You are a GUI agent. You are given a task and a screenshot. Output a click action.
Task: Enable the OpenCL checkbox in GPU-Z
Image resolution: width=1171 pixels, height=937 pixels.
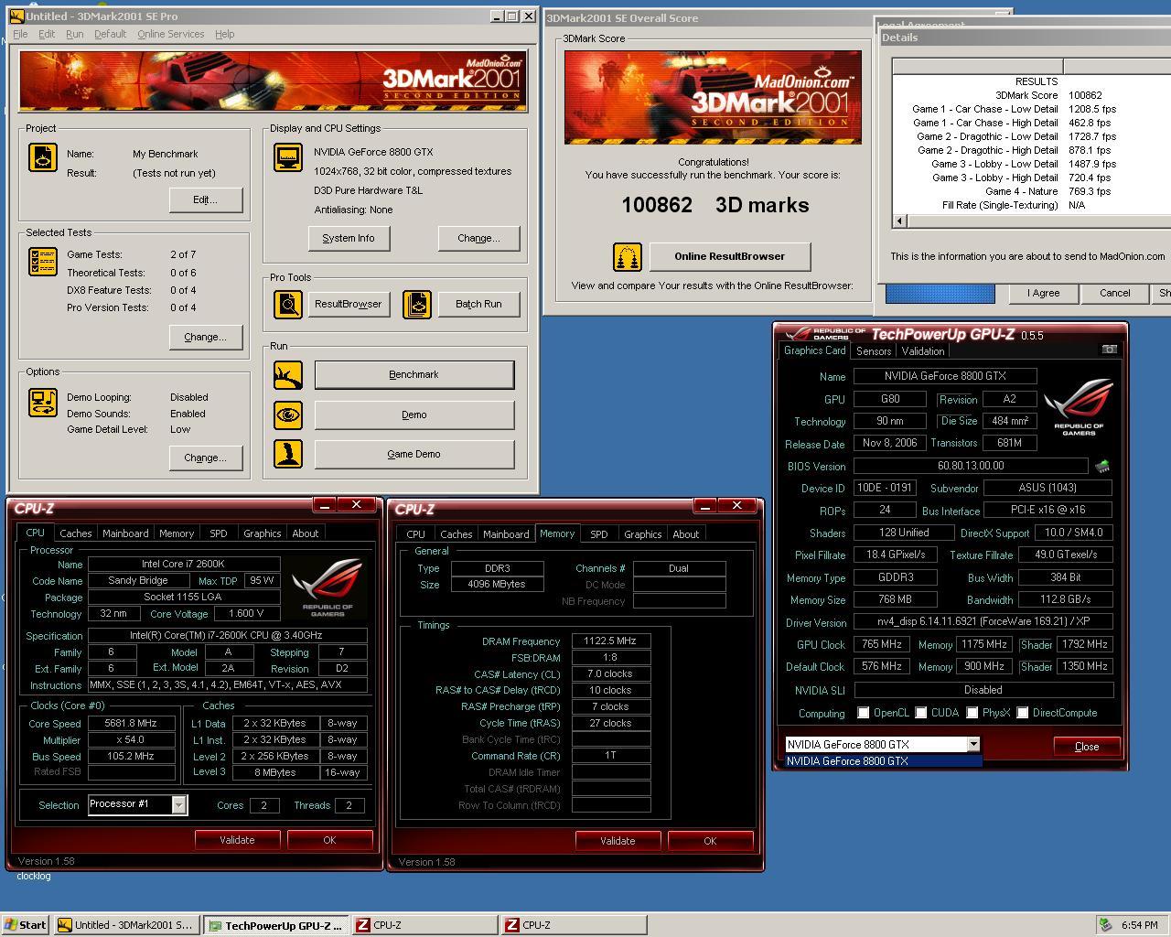click(863, 713)
